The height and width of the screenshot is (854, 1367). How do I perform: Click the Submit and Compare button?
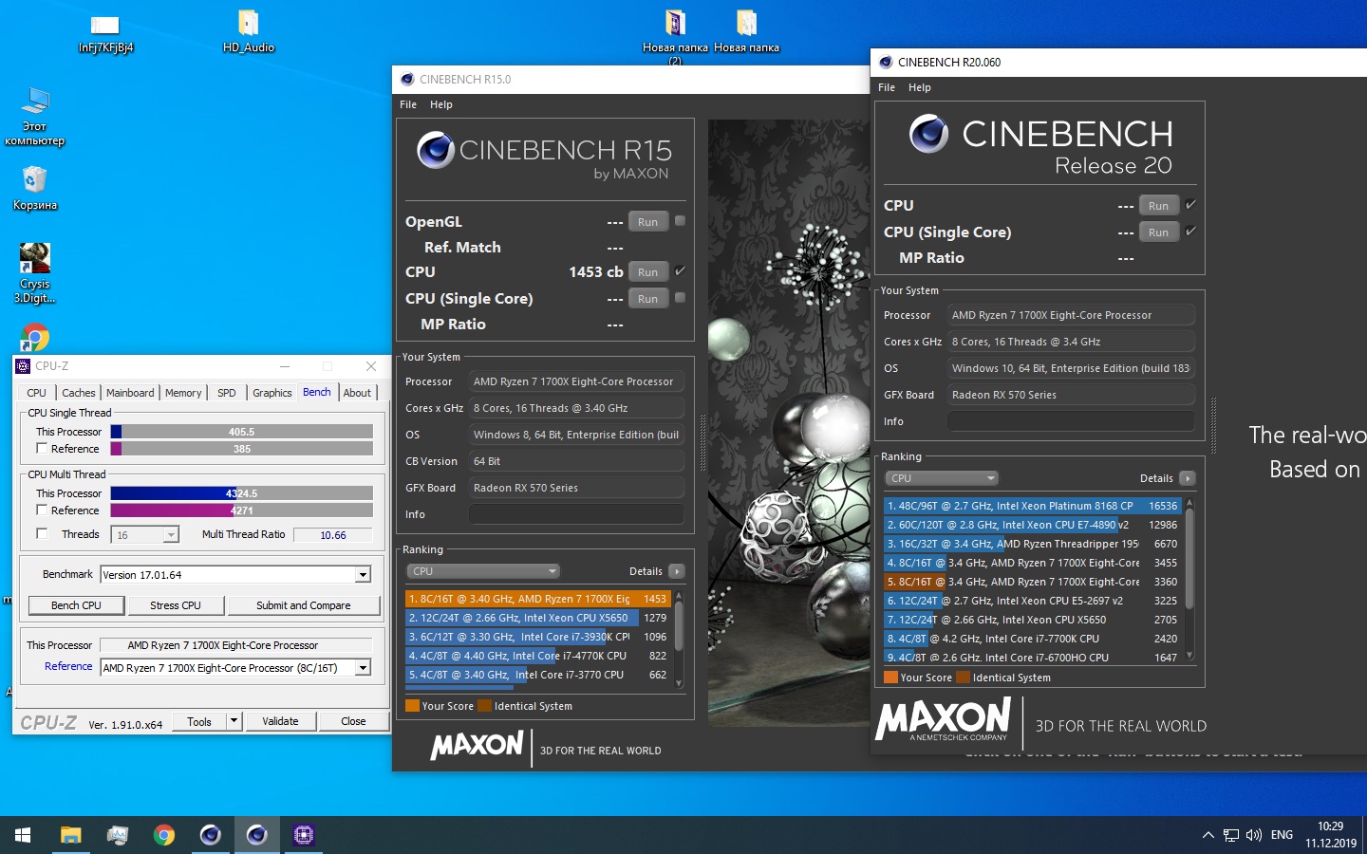point(304,605)
